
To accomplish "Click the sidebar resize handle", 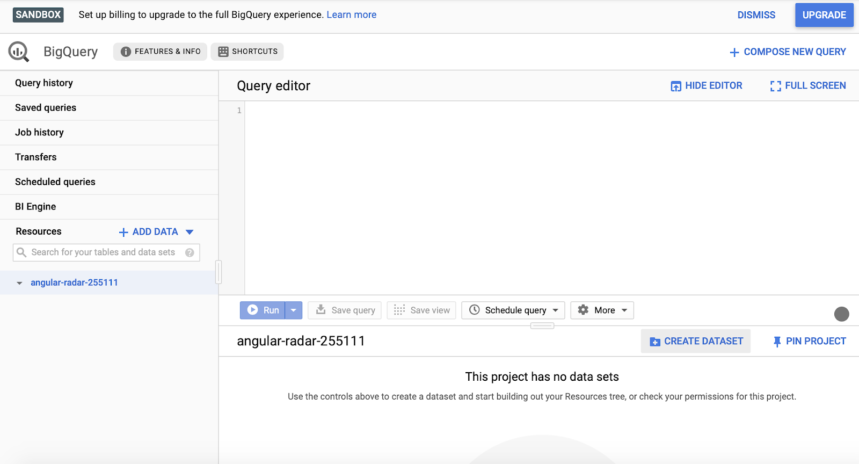I will tap(219, 272).
